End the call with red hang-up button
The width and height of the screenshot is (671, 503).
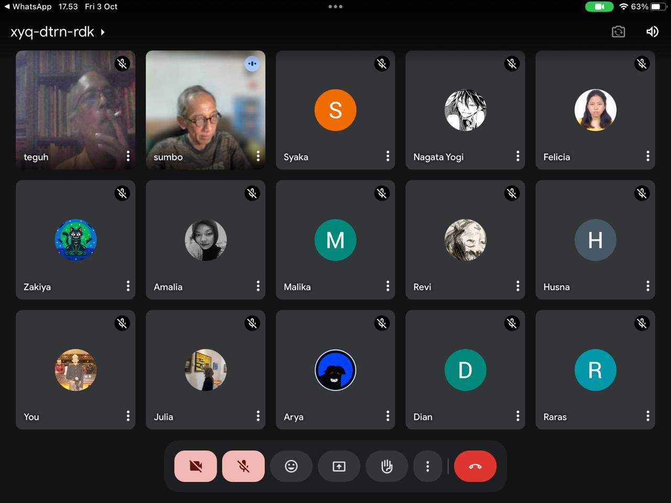pyautogui.click(x=475, y=466)
